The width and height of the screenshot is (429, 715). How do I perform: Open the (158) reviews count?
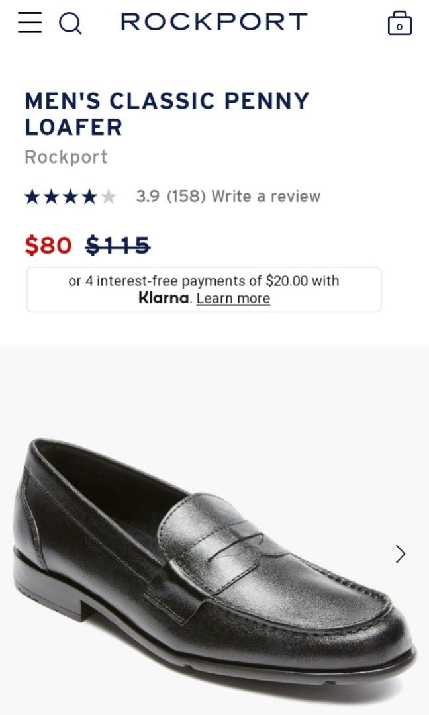click(186, 197)
